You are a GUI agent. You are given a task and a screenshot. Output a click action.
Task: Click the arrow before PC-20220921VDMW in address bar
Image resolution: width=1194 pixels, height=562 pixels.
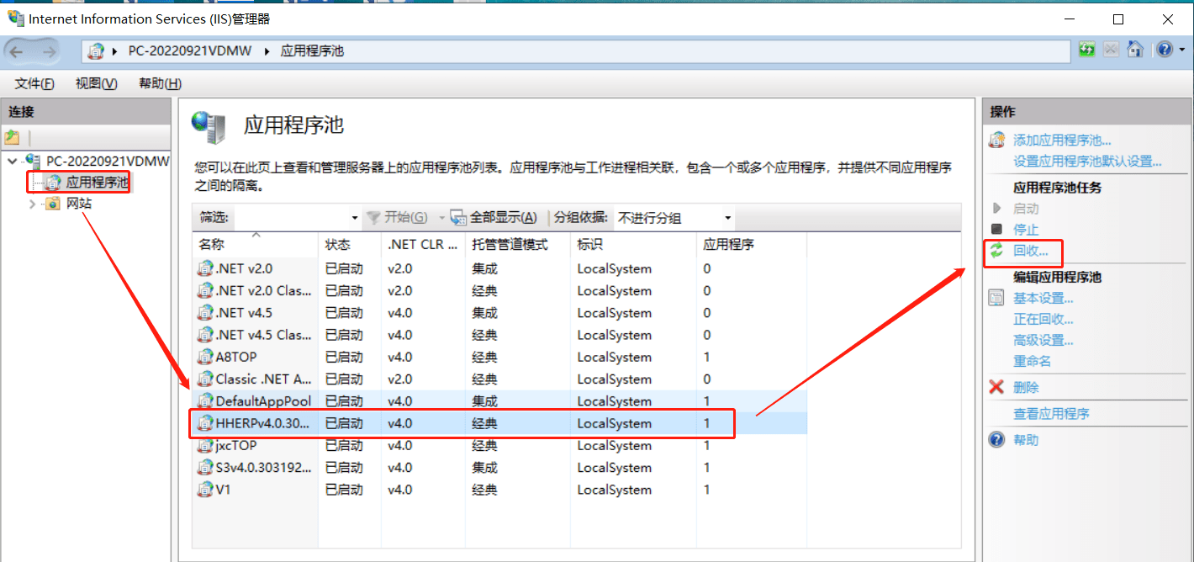point(115,50)
